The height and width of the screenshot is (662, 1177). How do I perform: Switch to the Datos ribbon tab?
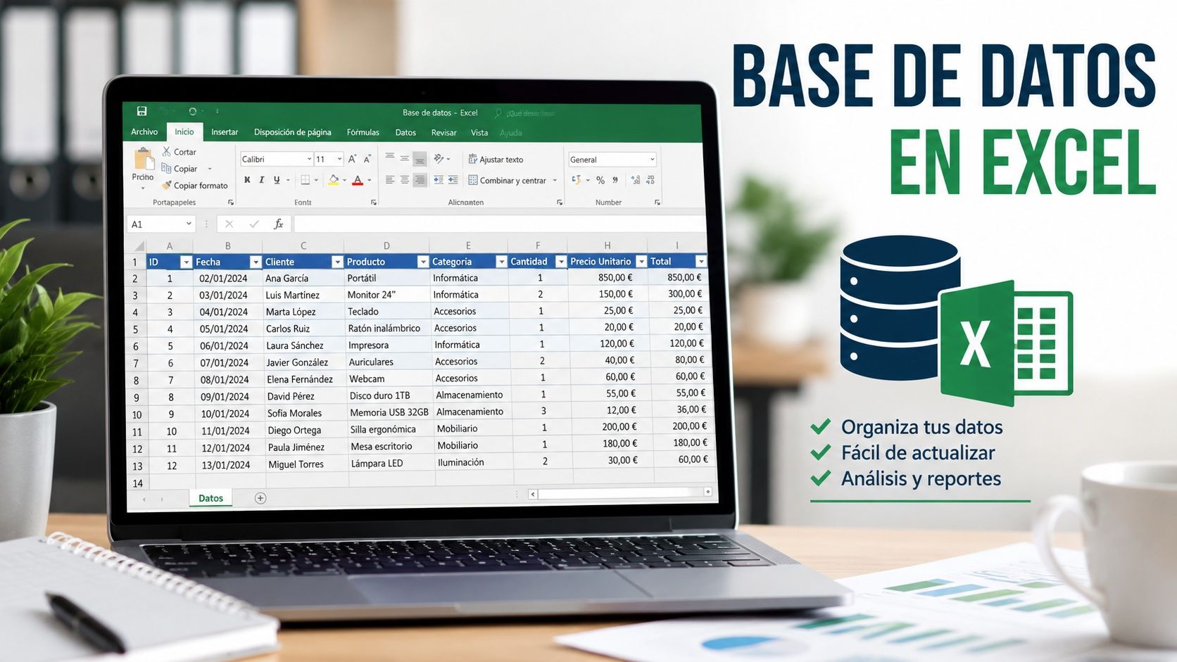(405, 132)
